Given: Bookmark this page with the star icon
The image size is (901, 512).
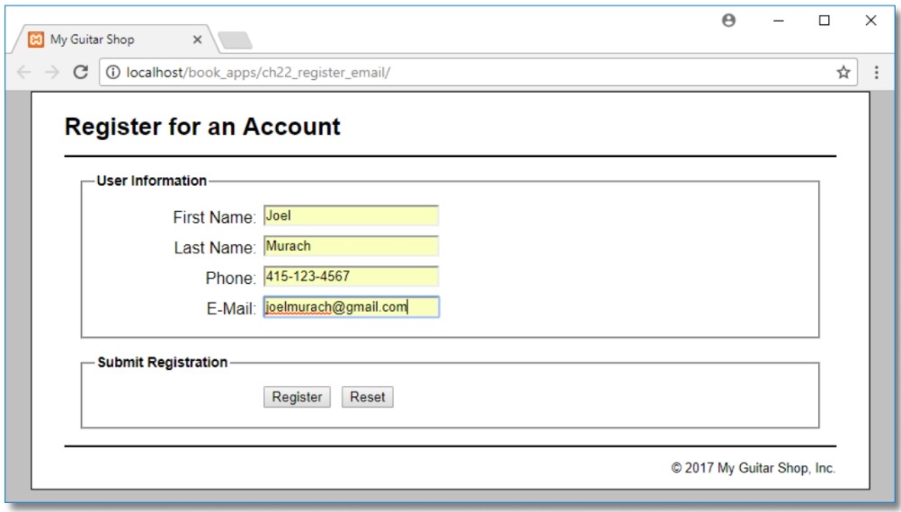Looking at the screenshot, I should click(x=843, y=73).
